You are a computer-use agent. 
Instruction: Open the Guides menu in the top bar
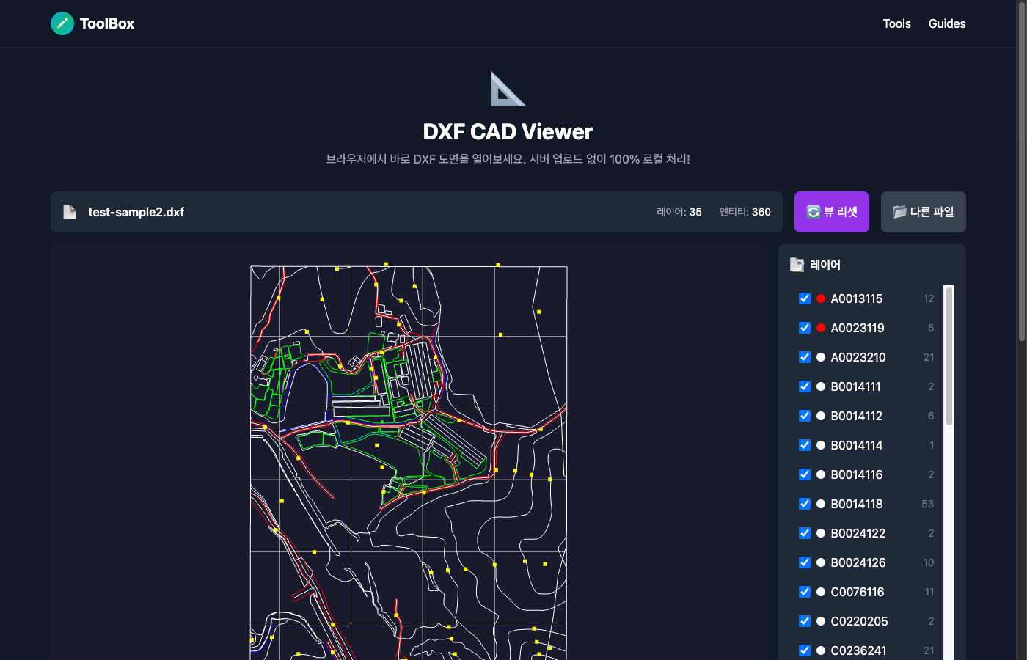[946, 23]
